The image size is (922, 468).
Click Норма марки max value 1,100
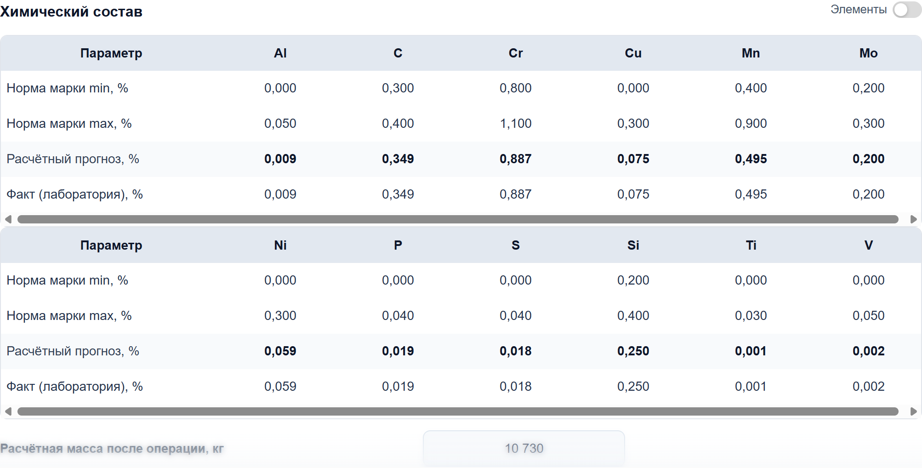(516, 124)
